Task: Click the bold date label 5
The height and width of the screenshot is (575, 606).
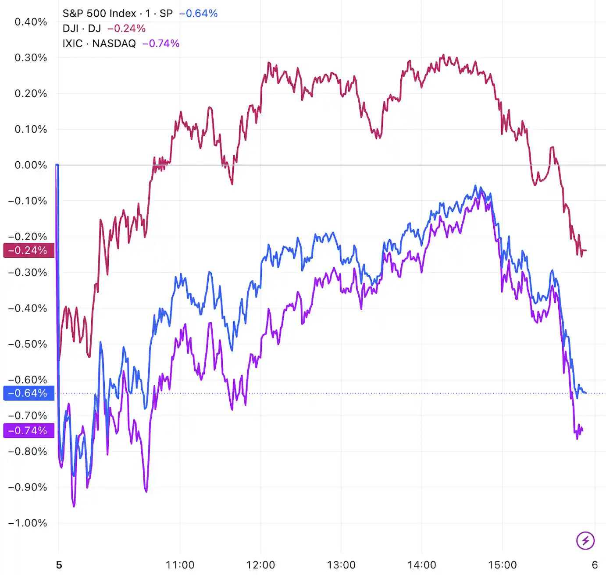Action: coord(59,565)
